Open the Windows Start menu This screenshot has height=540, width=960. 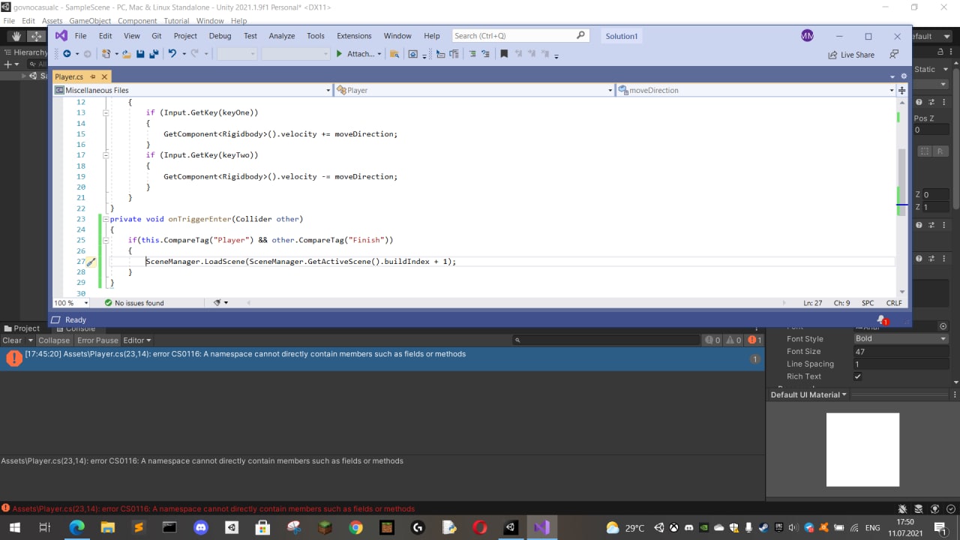click(14, 527)
